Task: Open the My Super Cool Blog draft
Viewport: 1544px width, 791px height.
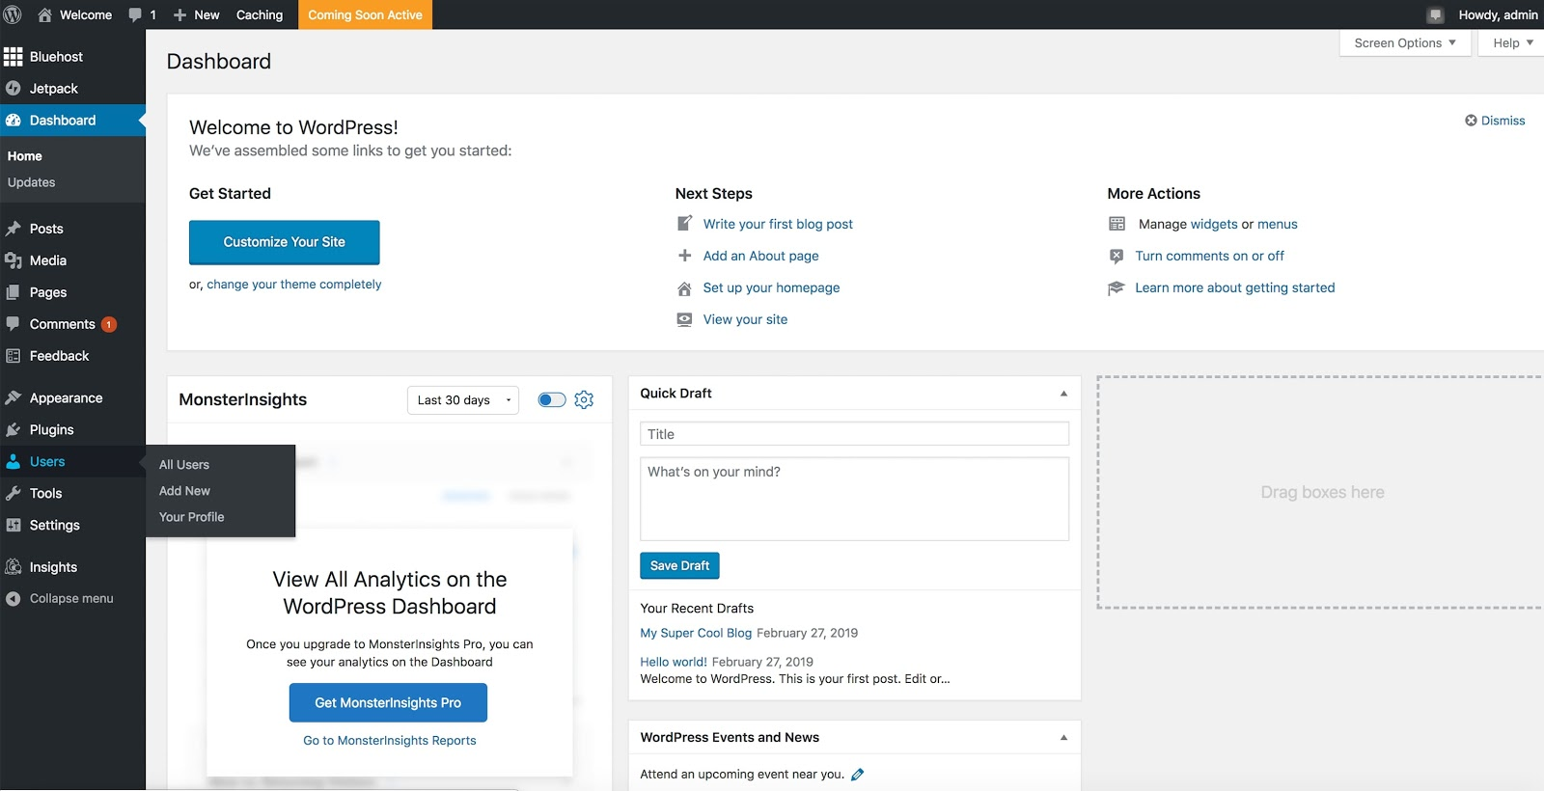Action: [696, 633]
